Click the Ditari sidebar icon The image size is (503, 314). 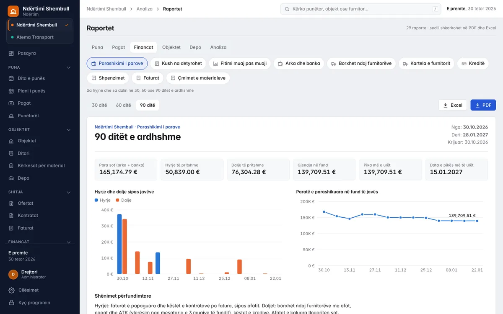click(11, 153)
